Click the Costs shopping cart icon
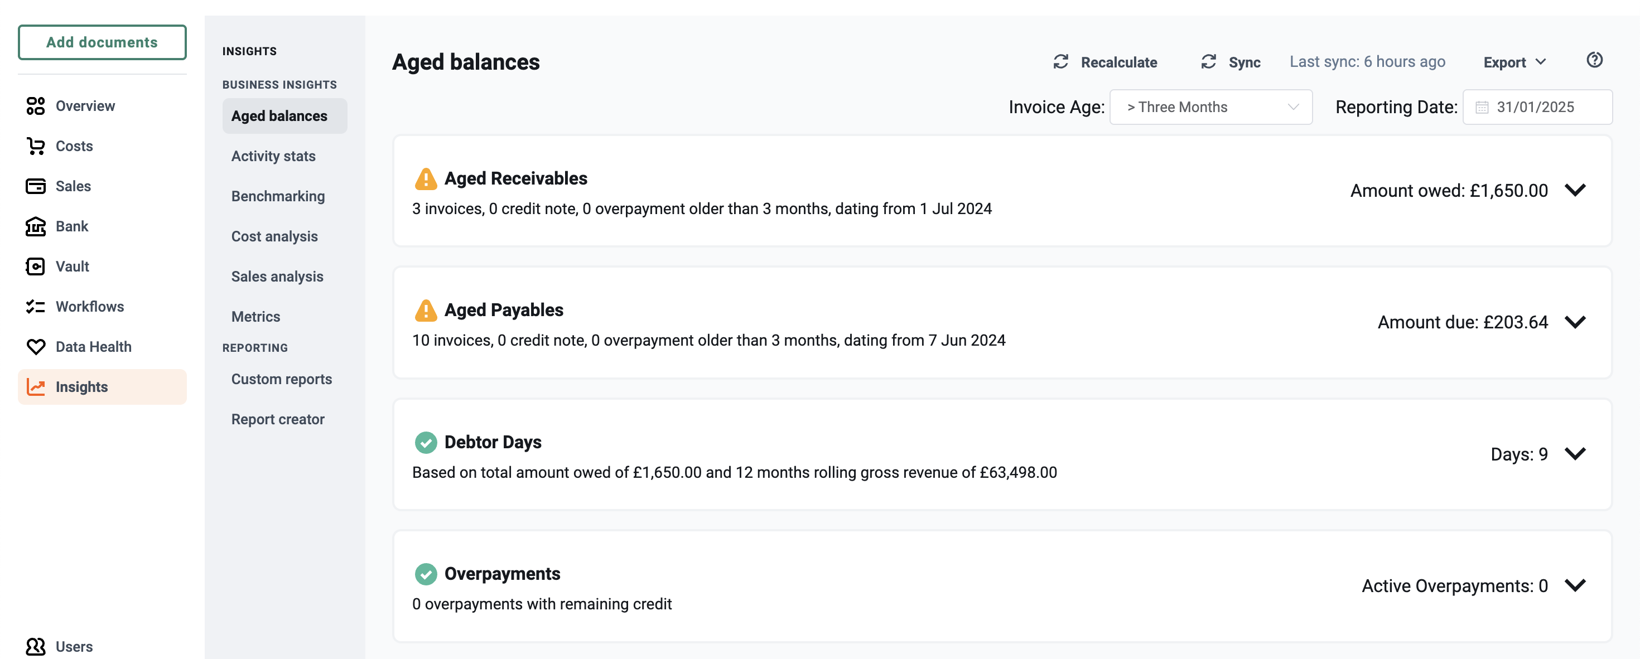The image size is (1640, 659). [x=36, y=146]
